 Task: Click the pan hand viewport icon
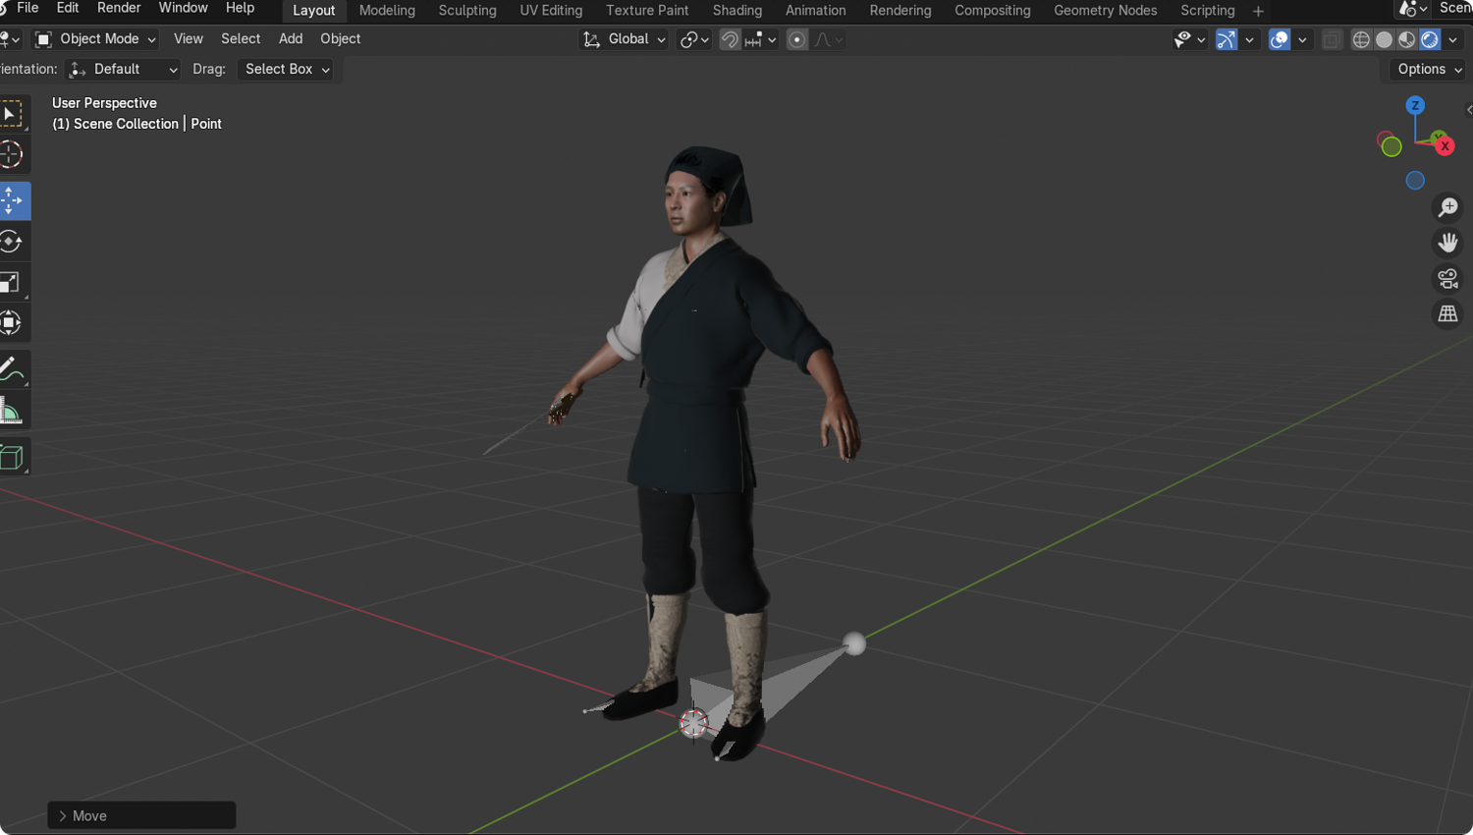[x=1447, y=243]
